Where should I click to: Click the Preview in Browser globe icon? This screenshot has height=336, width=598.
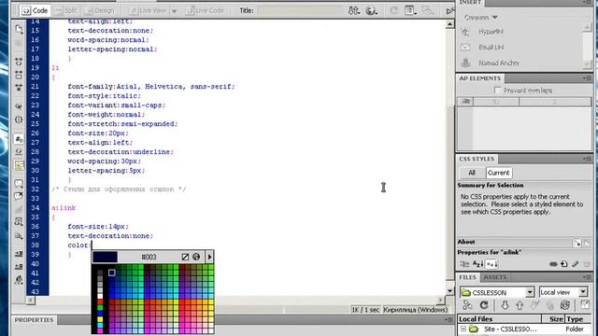[371, 10]
